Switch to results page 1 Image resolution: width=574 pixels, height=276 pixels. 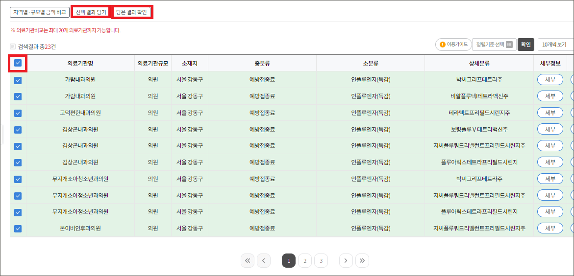click(288, 261)
